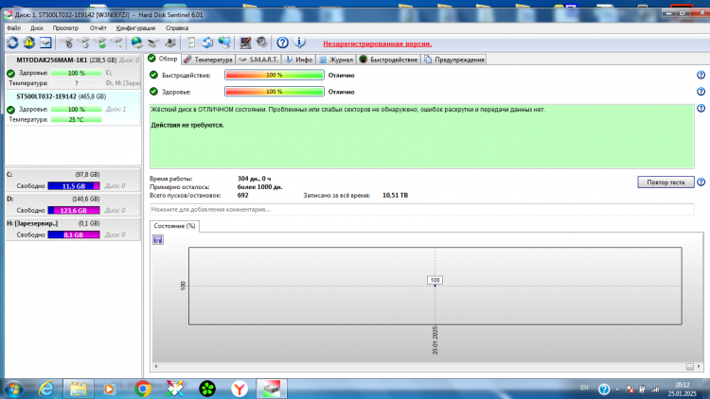Viewport: 710px width, 399px height.
Task: Click the refresh arrows icon in the toolbar
Action: (12, 43)
